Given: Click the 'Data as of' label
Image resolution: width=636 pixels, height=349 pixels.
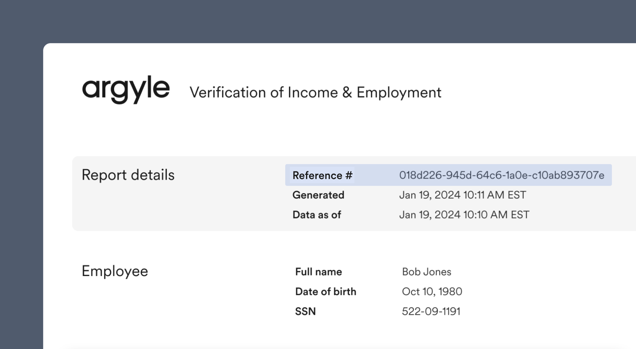Looking at the screenshot, I should pyautogui.click(x=317, y=215).
